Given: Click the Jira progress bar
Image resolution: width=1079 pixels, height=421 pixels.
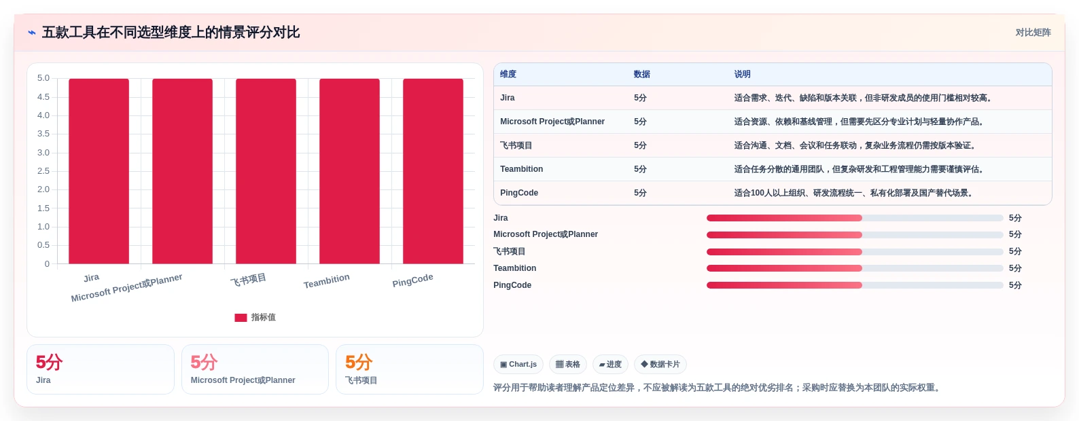Looking at the screenshot, I should [855, 218].
